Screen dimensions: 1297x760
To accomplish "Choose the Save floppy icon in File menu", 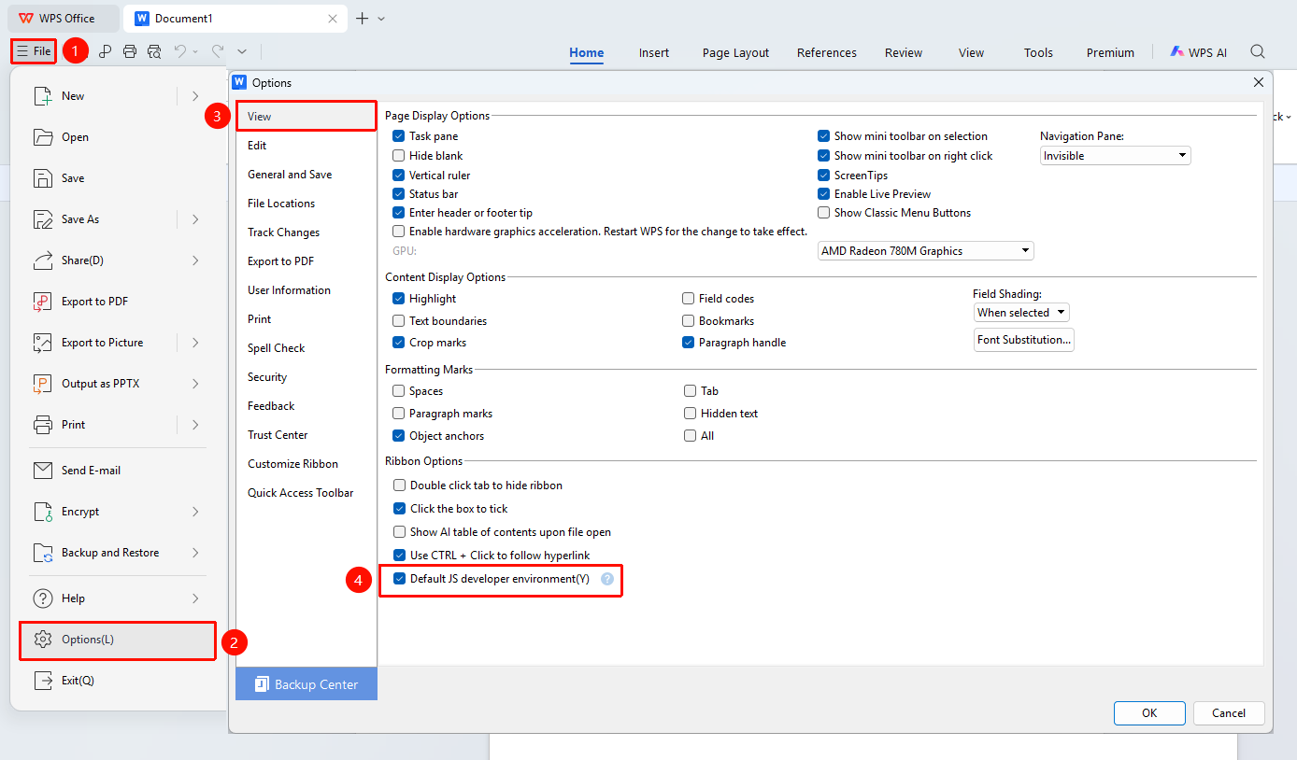I will (x=43, y=178).
